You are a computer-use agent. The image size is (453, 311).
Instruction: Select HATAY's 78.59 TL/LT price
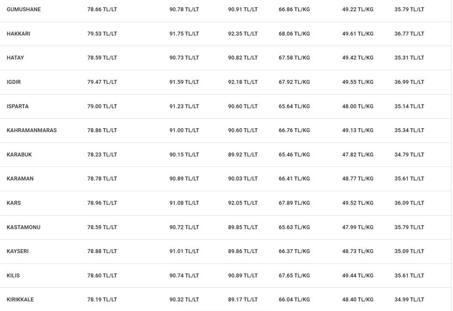tap(102, 58)
